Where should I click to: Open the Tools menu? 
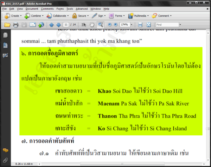pyautogui.click(x=70, y=9)
